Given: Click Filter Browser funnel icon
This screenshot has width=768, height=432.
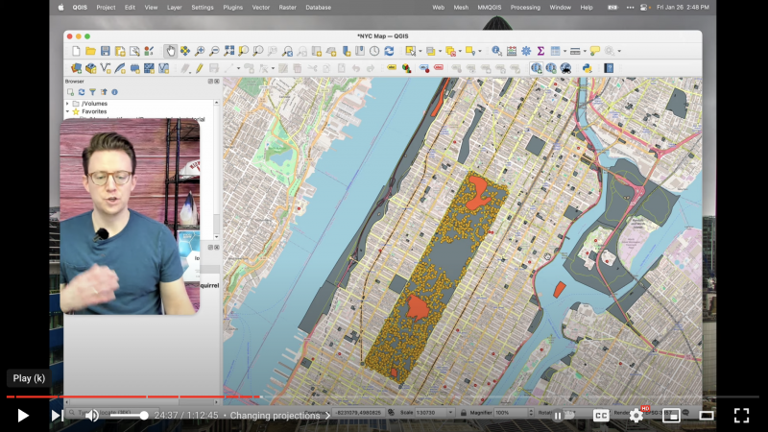Looking at the screenshot, I should pyautogui.click(x=92, y=92).
